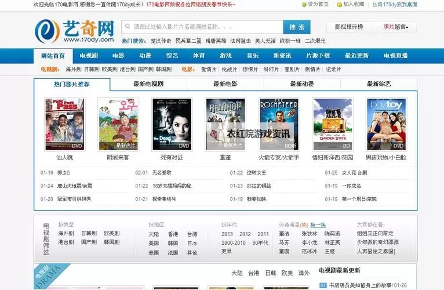Click the 艺奇网 site logo
This screenshot has width=444, height=290.
point(75,31)
